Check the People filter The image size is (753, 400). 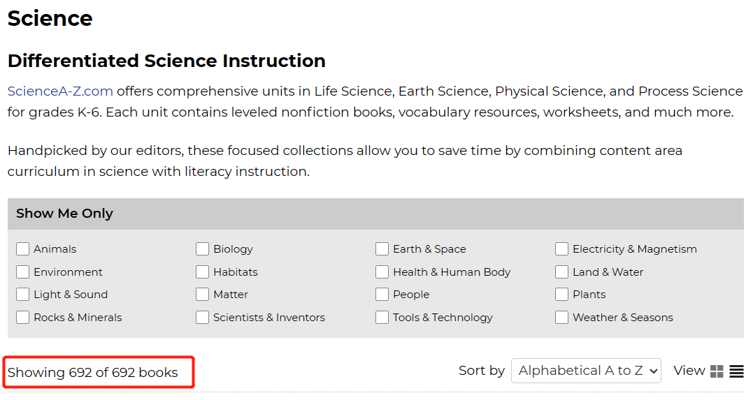click(x=382, y=295)
